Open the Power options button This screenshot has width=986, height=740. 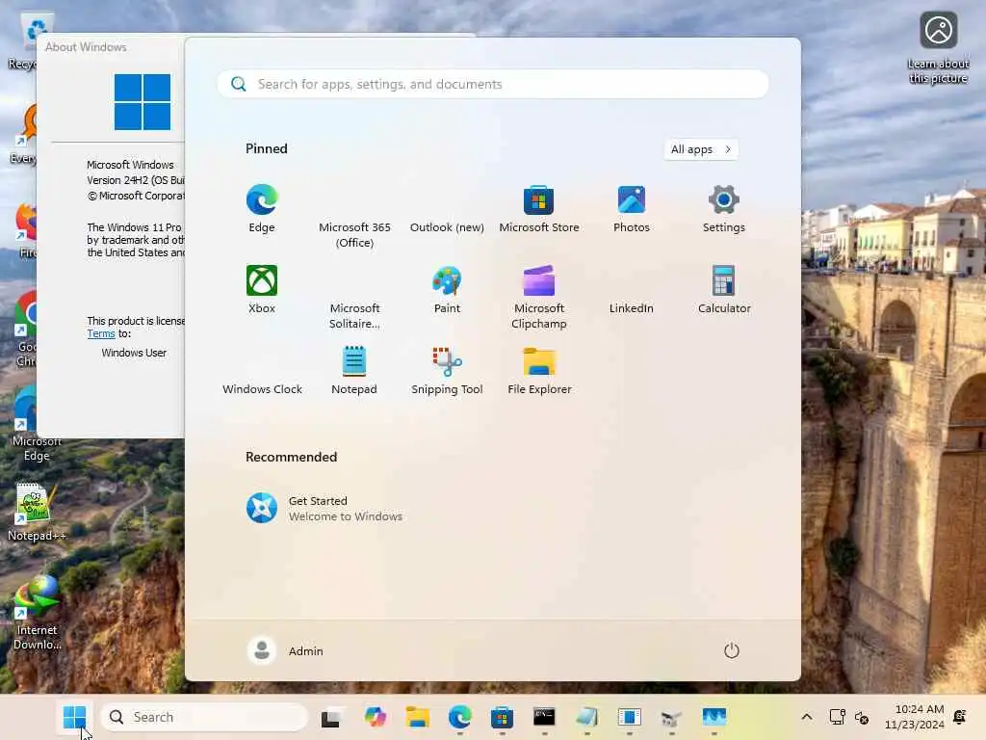[732, 650]
